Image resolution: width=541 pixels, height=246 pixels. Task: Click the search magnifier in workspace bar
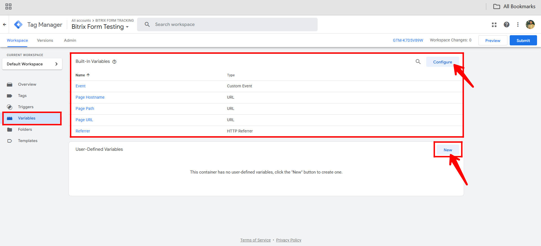click(x=147, y=25)
